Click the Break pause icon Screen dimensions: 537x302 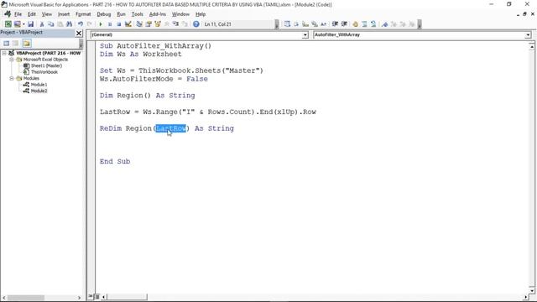click(110, 24)
